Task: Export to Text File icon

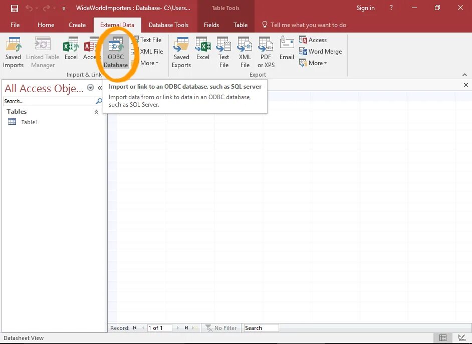Action: (x=223, y=53)
